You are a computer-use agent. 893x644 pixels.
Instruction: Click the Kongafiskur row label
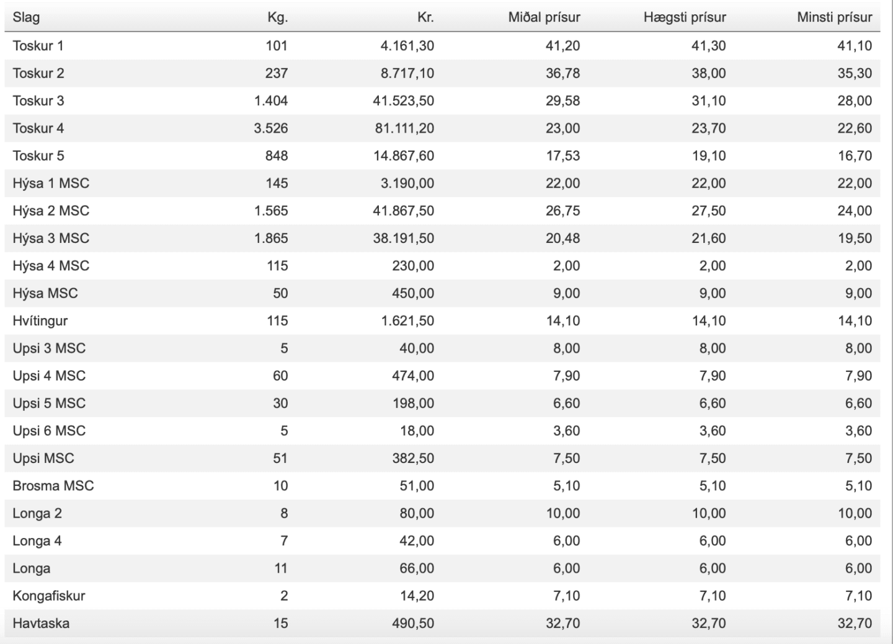(x=49, y=596)
